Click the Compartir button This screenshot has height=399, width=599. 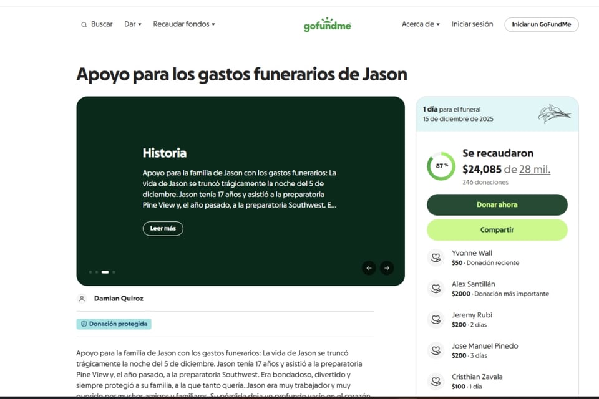point(497,230)
